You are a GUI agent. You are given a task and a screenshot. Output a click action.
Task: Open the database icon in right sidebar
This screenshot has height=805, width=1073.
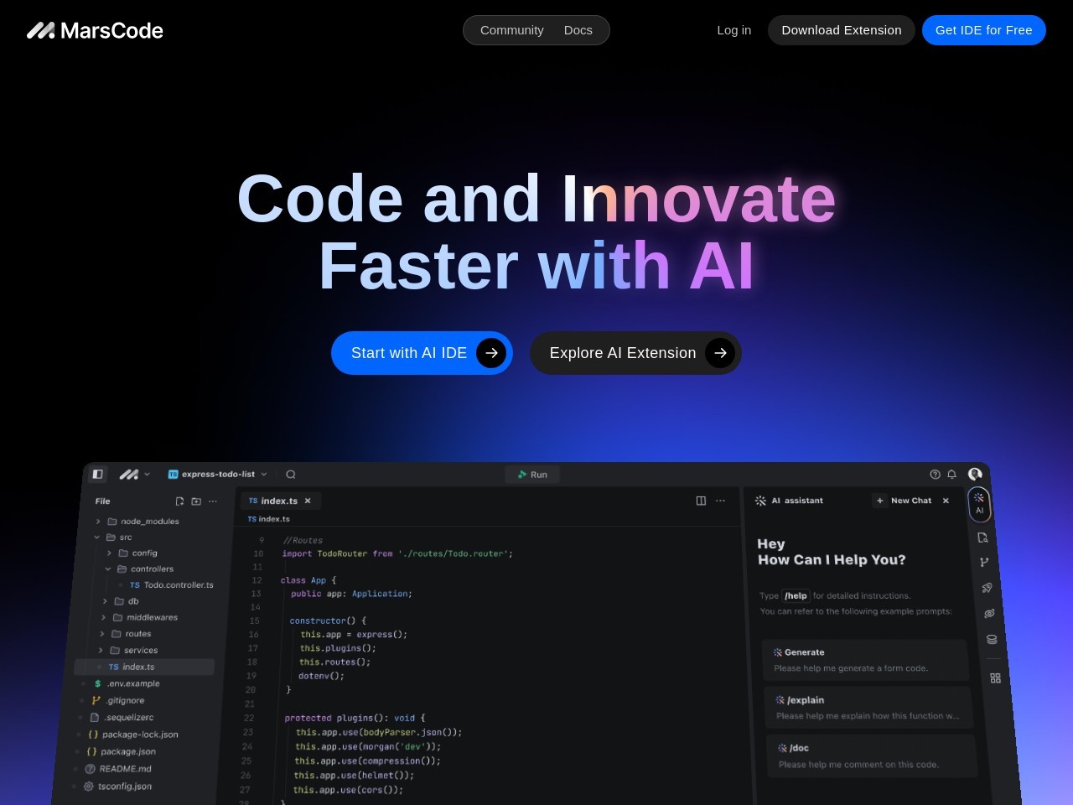pyautogui.click(x=992, y=639)
